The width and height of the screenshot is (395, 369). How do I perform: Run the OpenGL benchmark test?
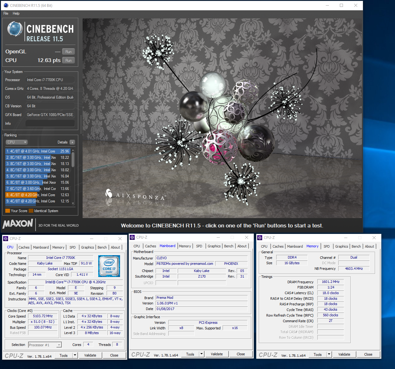click(69, 52)
